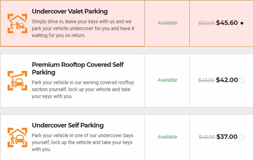
Task: Click the $37.00 price label
Action: pos(227,137)
